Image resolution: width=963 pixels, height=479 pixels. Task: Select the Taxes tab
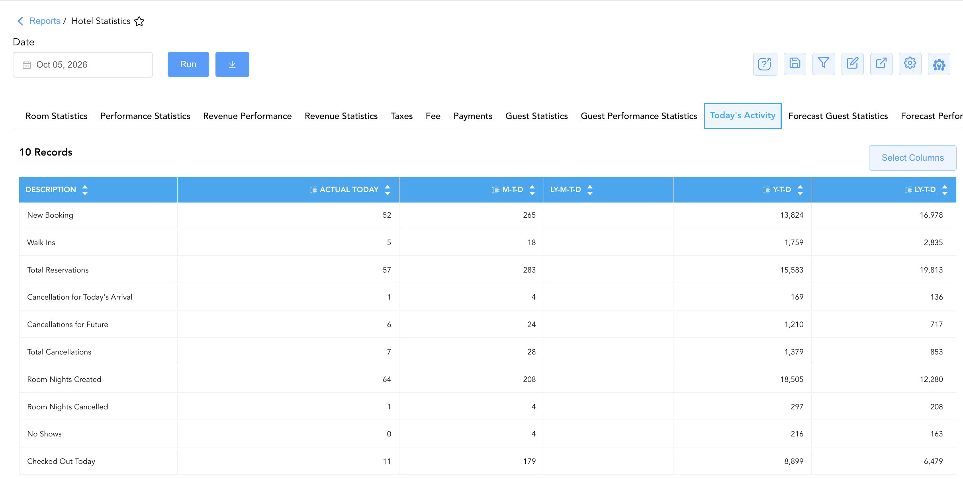point(401,116)
